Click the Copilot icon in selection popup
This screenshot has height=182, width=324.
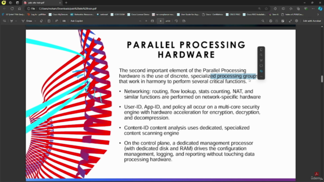pyautogui.click(x=261, y=71)
